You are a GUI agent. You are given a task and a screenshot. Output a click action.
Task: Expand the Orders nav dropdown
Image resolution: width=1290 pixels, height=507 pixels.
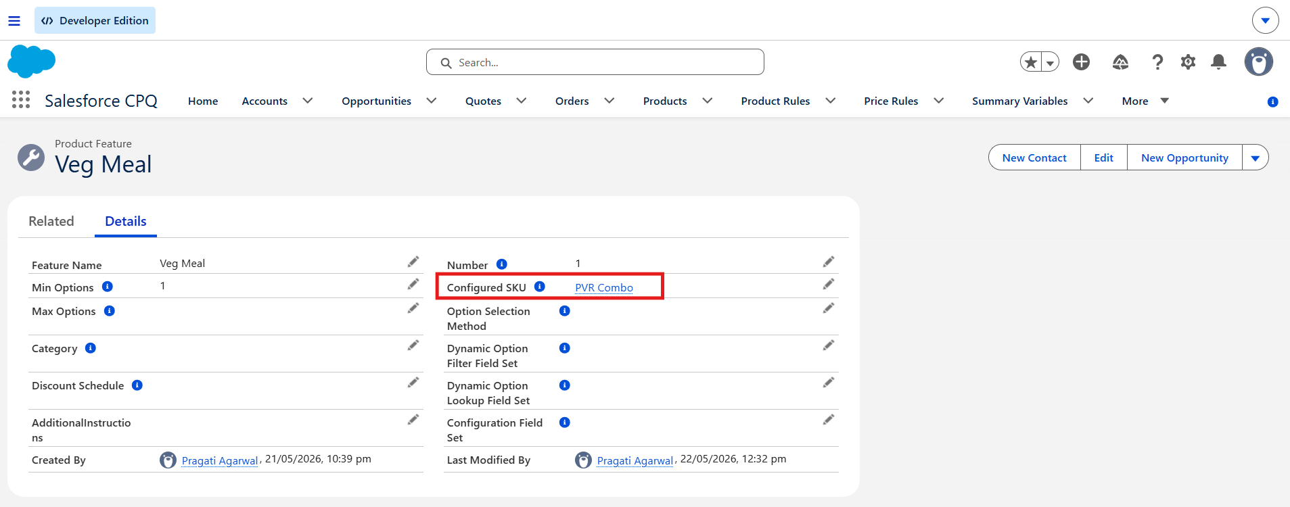609,101
